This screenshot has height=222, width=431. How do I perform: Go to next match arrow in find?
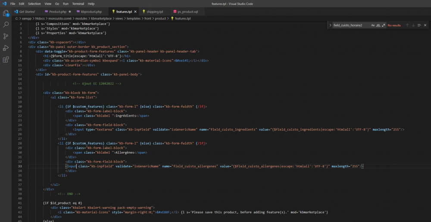coord(413,25)
